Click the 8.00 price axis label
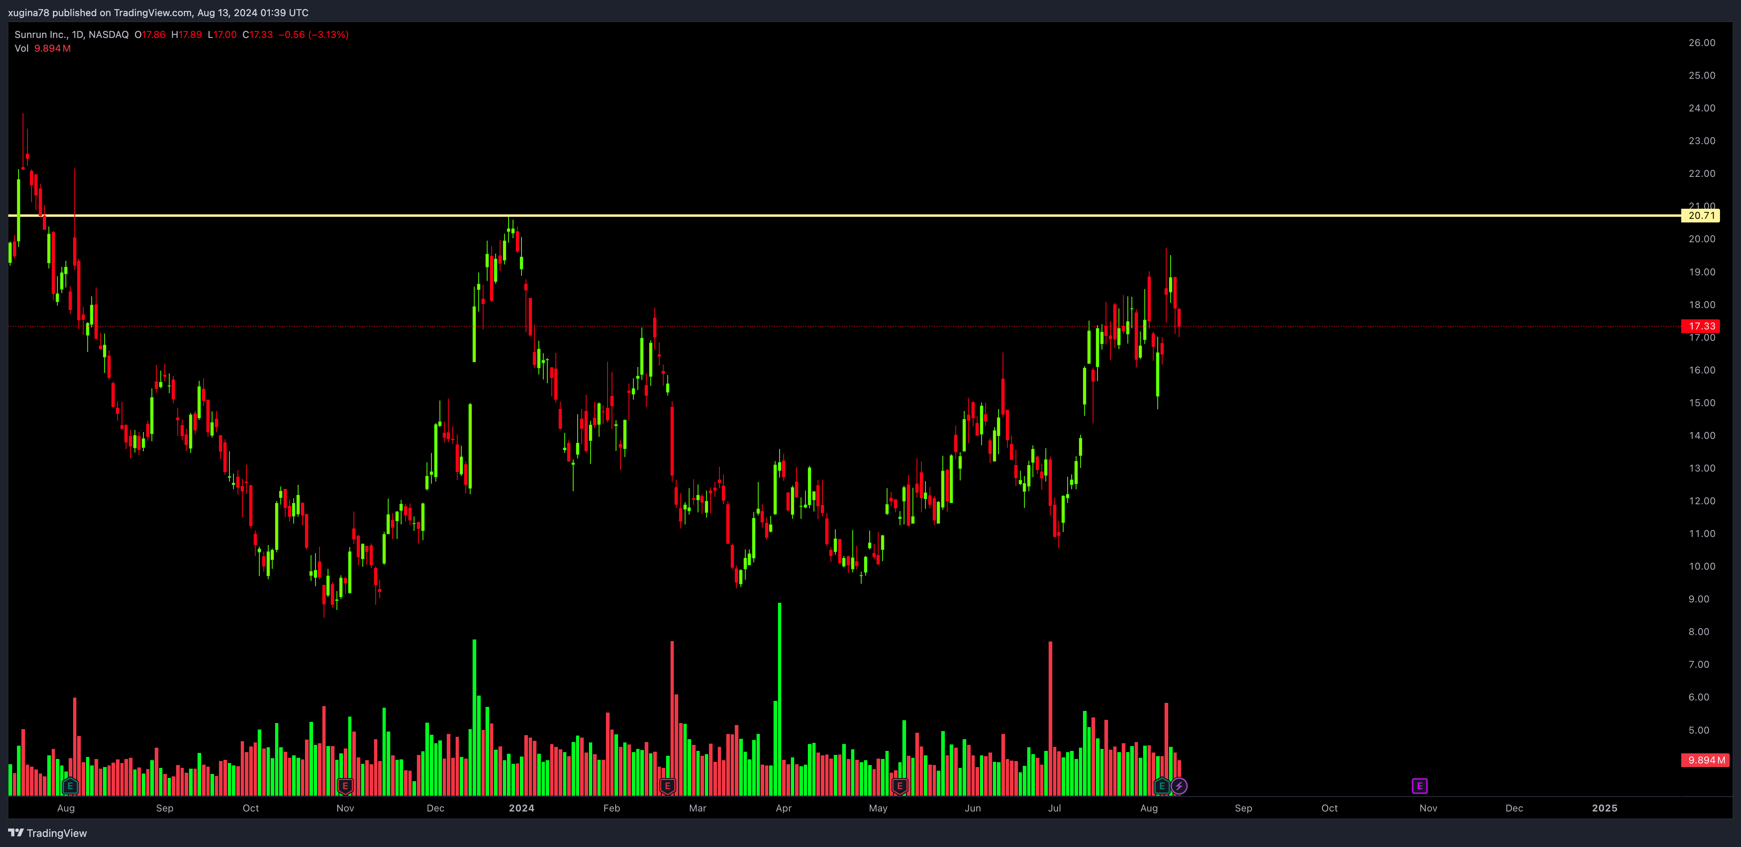 click(1699, 632)
